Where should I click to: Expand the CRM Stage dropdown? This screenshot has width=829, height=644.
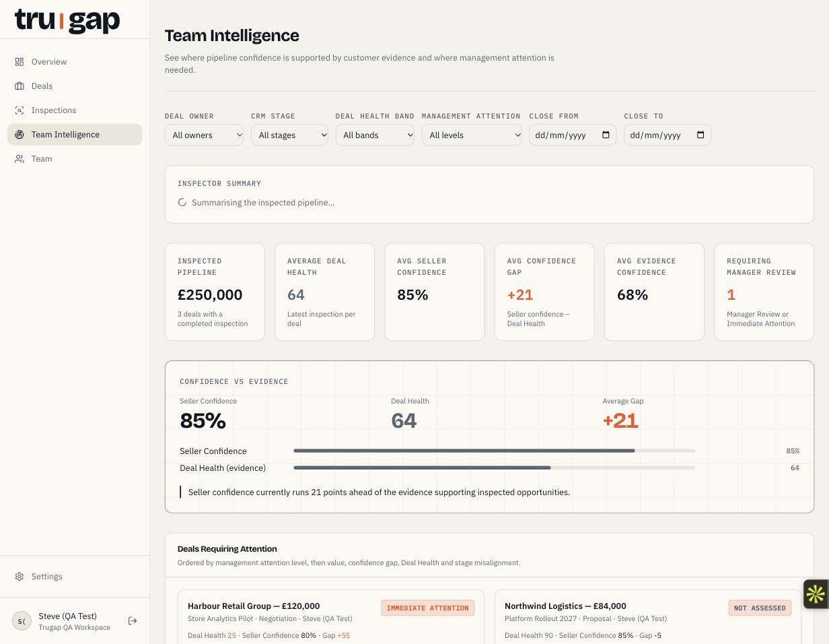289,135
